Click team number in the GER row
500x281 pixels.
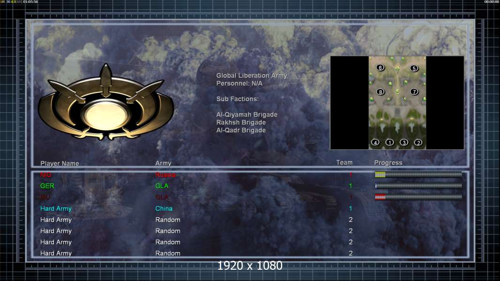click(x=350, y=186)
